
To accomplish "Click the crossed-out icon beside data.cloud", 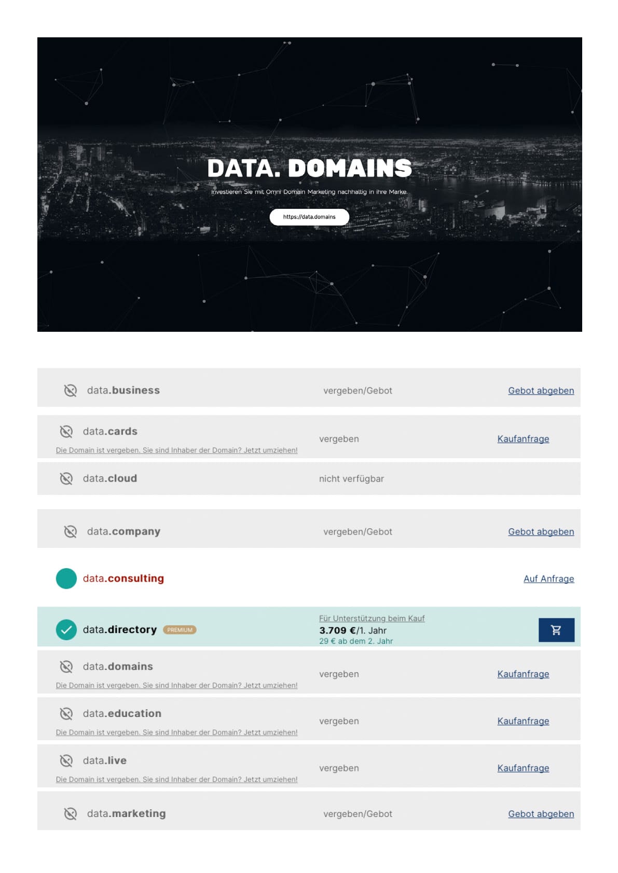I will coord(66,478).
